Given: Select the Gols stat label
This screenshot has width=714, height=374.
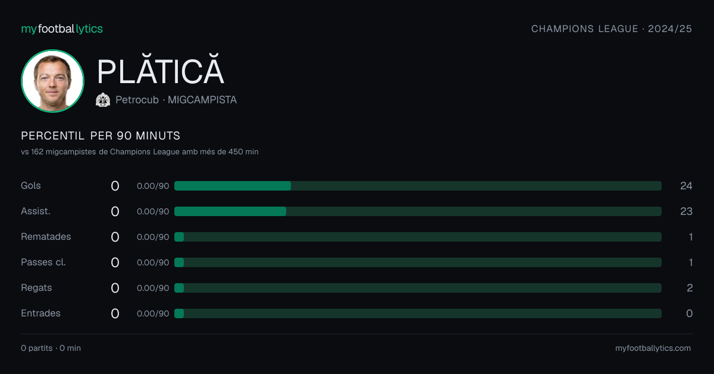Looking at the screenshot, I should pos(31,186).
